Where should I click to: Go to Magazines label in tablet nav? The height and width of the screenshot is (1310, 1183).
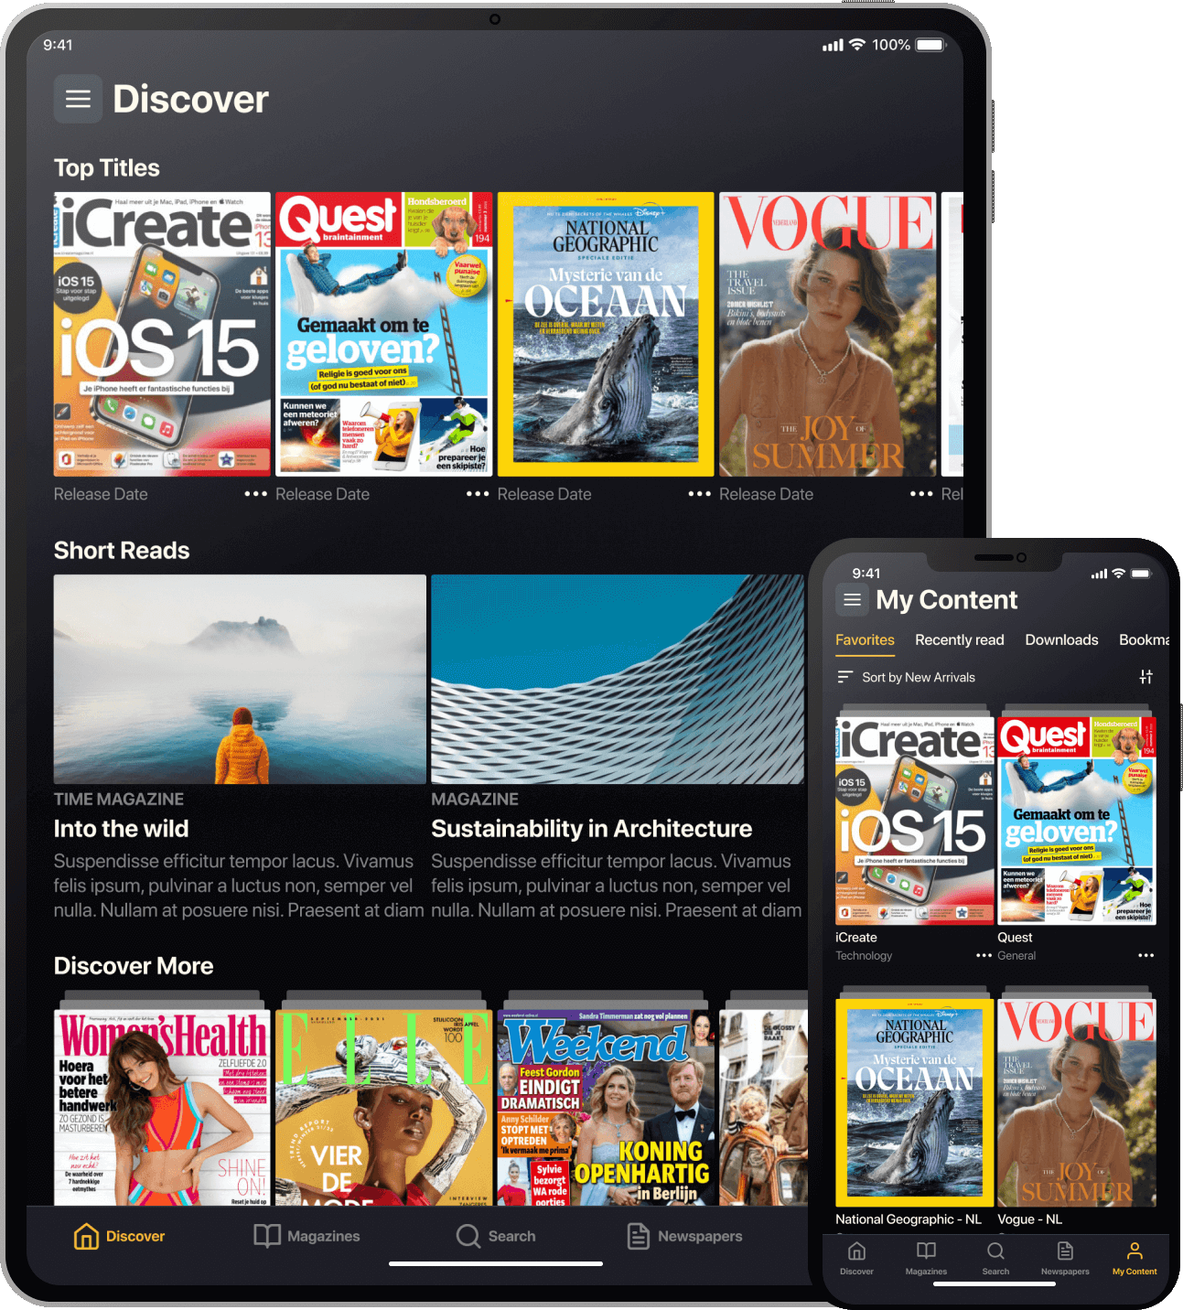[324, 1236]
